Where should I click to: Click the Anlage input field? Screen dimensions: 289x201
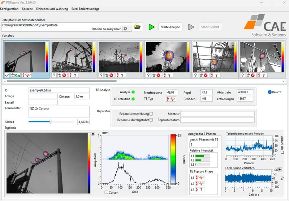pyautogui.click(x=43, y=97)
